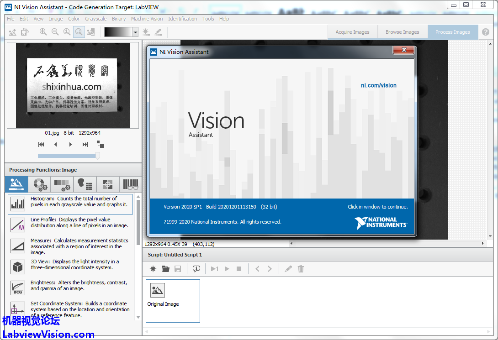Open the Identification barcode functions palette
Image resolution: width=498 pixels, height=340 pixels.
click(130, 184)
